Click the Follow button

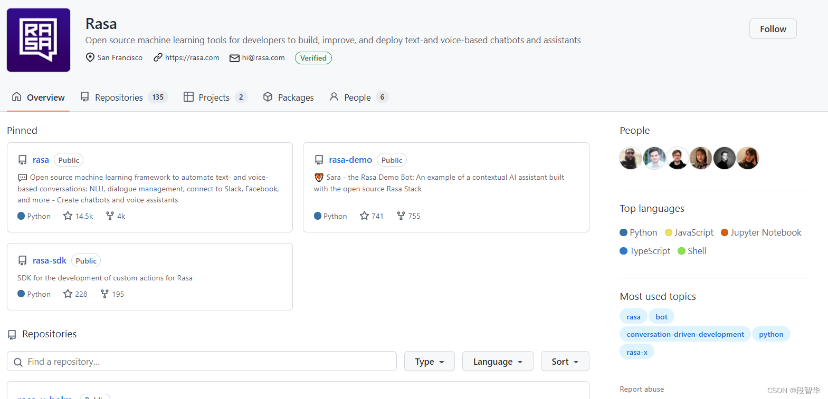(x=773, y=29)
